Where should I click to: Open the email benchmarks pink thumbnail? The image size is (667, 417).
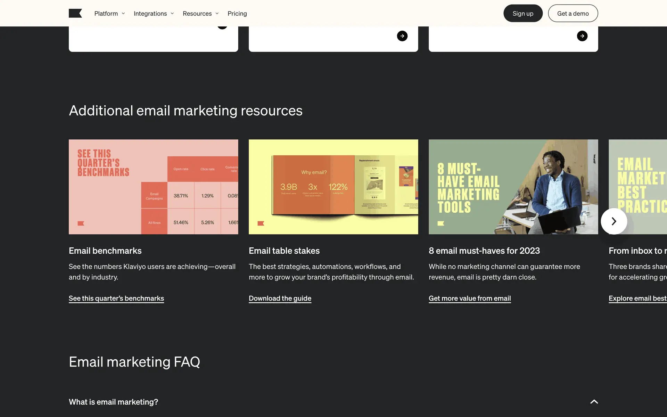pyautogui.click(x=153, y=187)
